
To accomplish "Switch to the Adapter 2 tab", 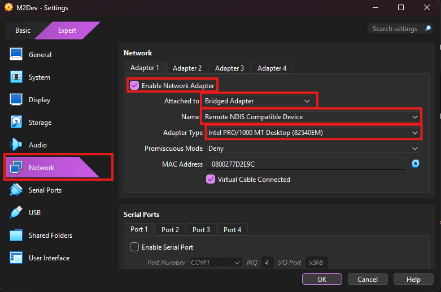I will click(x=187, y=68).
